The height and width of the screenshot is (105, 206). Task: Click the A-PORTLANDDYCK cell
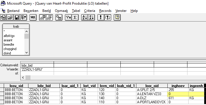pos(152,102)
